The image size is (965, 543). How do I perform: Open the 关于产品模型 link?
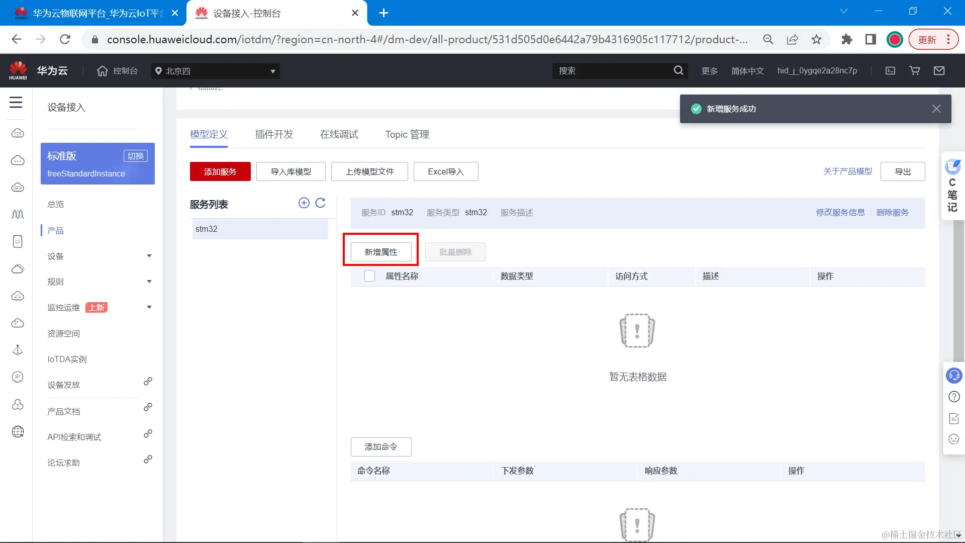[848, 171]
